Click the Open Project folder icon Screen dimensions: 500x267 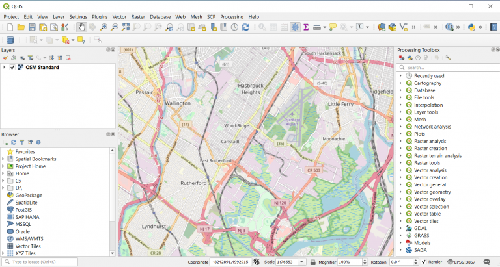[21, 27]
